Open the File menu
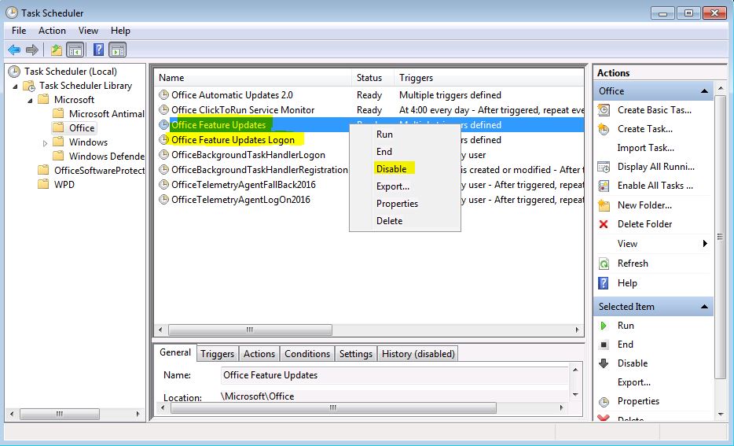This screenshot has width=734, height=446. 19,31
